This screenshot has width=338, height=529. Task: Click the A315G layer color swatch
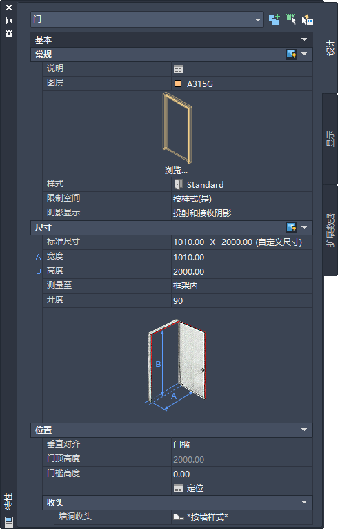(x=178, y=84)
